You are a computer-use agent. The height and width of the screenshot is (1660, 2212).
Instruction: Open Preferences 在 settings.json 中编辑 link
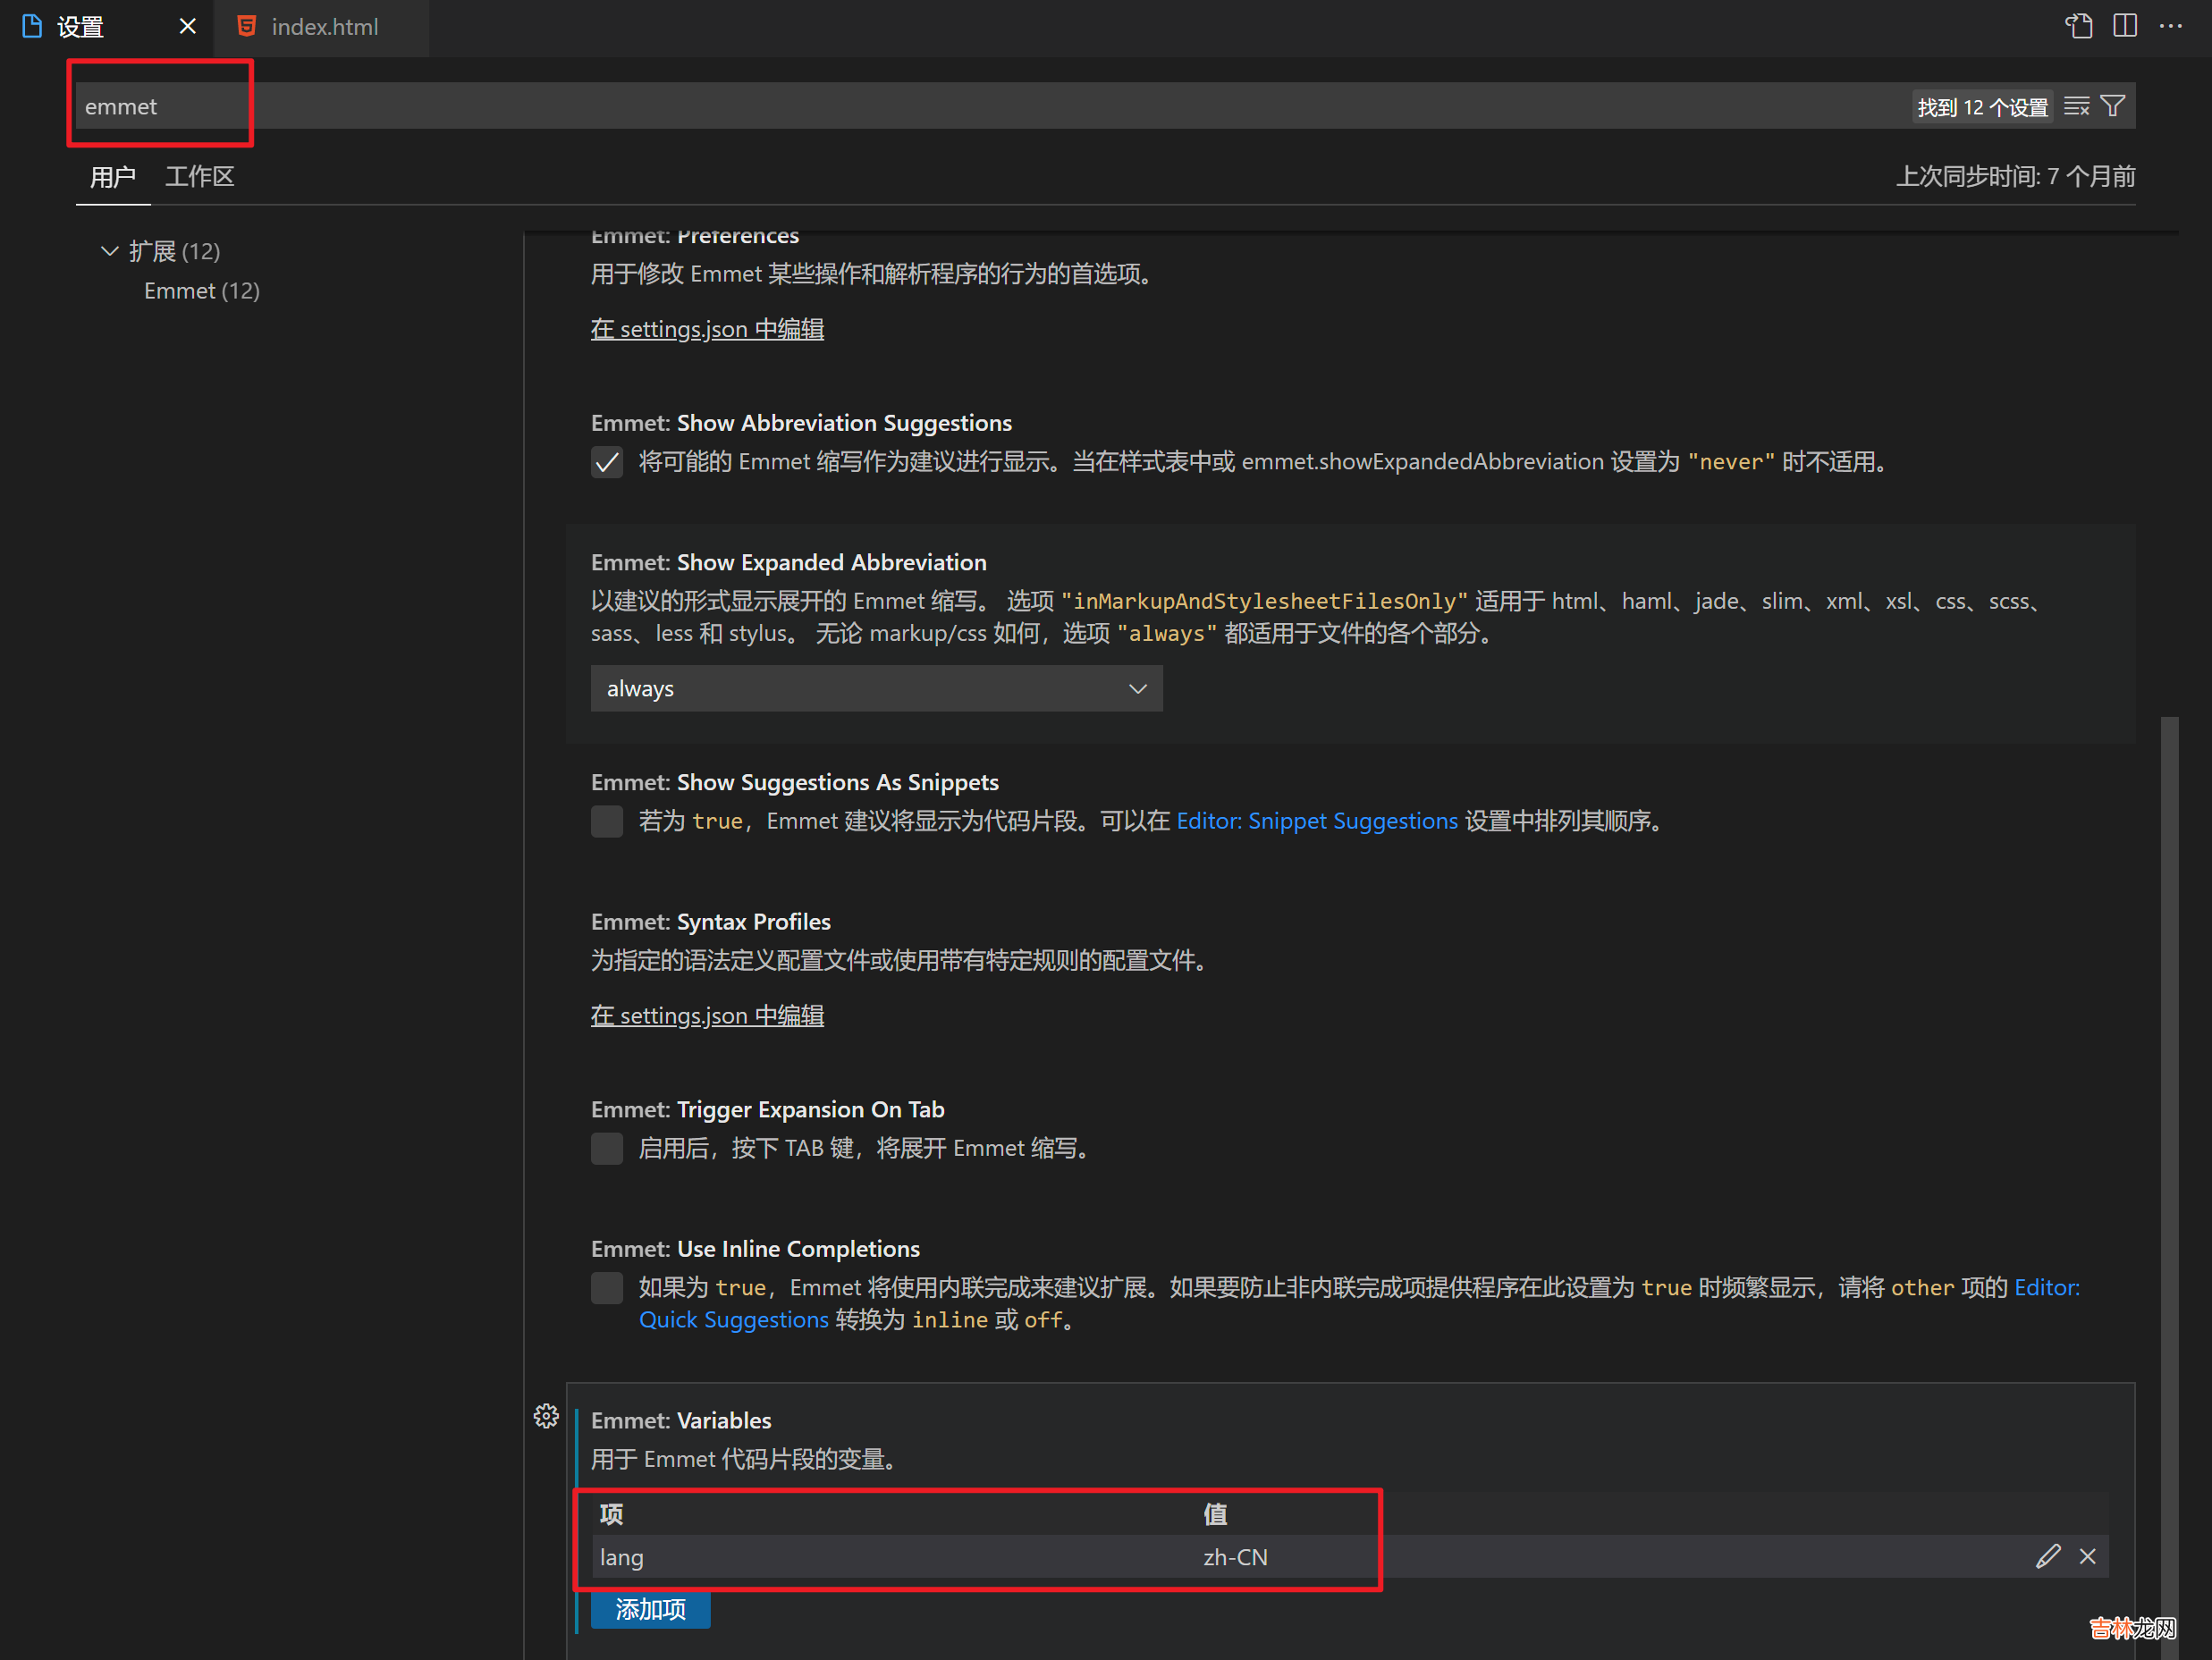707,329
